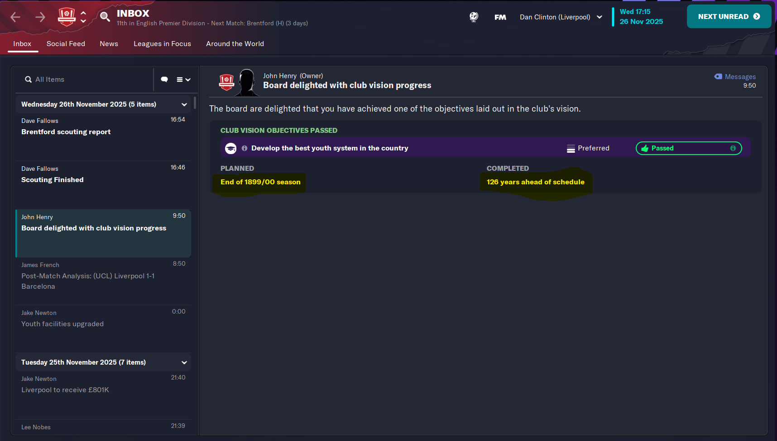Screen dimensions: 777x441
Task: Click the forward navigation arrow
Action: [40, 17]
